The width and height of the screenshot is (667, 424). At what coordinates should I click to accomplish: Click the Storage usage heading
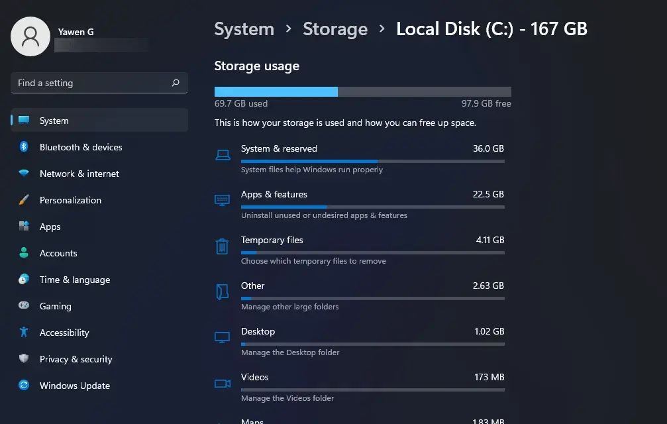click(x=257, y=66)
